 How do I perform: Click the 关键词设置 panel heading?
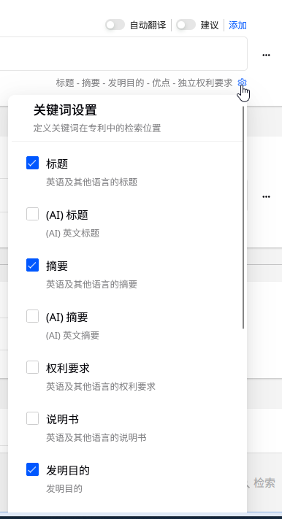coord(65,110)
